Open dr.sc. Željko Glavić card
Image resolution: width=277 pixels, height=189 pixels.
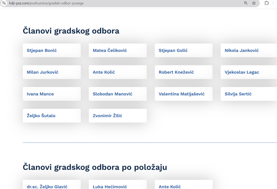pos(52,185)
